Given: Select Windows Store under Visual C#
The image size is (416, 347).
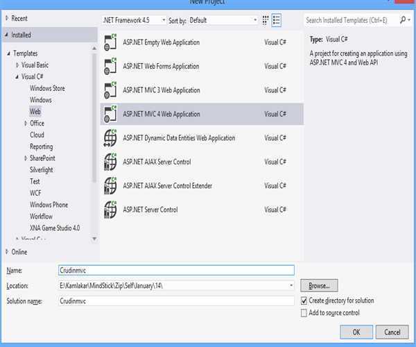Looking at the screenshot, I should coord(46,88).
